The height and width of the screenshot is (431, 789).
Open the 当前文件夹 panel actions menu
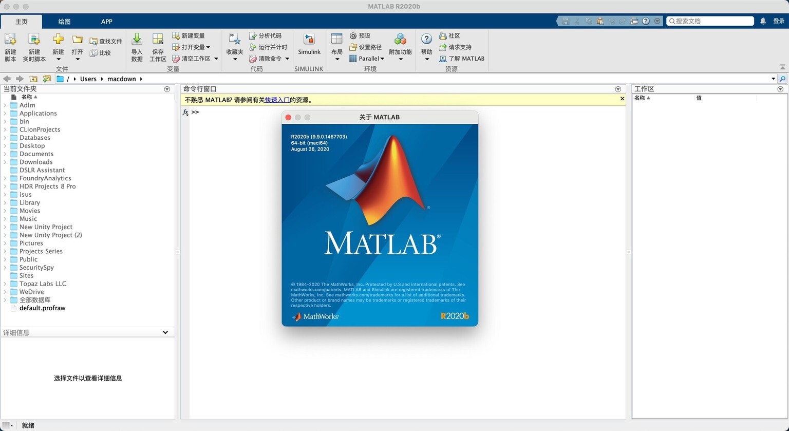(x=167, y=89)
